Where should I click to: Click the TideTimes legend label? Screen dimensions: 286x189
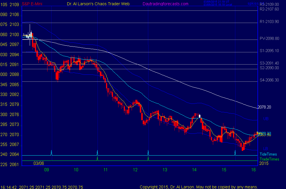coord(268,154)
